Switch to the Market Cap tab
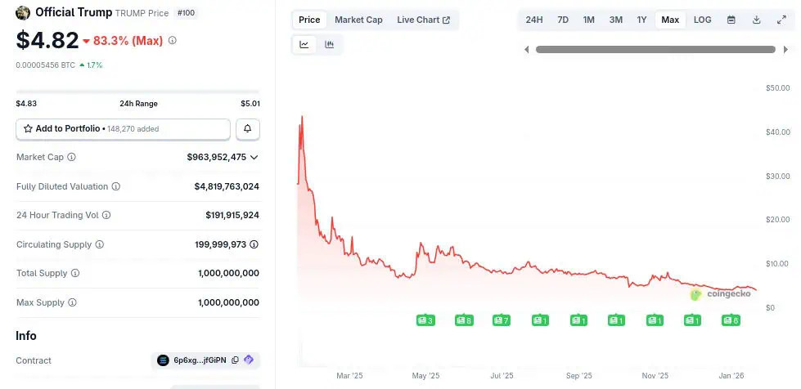 pyautogui.click(x=358, y=20)
